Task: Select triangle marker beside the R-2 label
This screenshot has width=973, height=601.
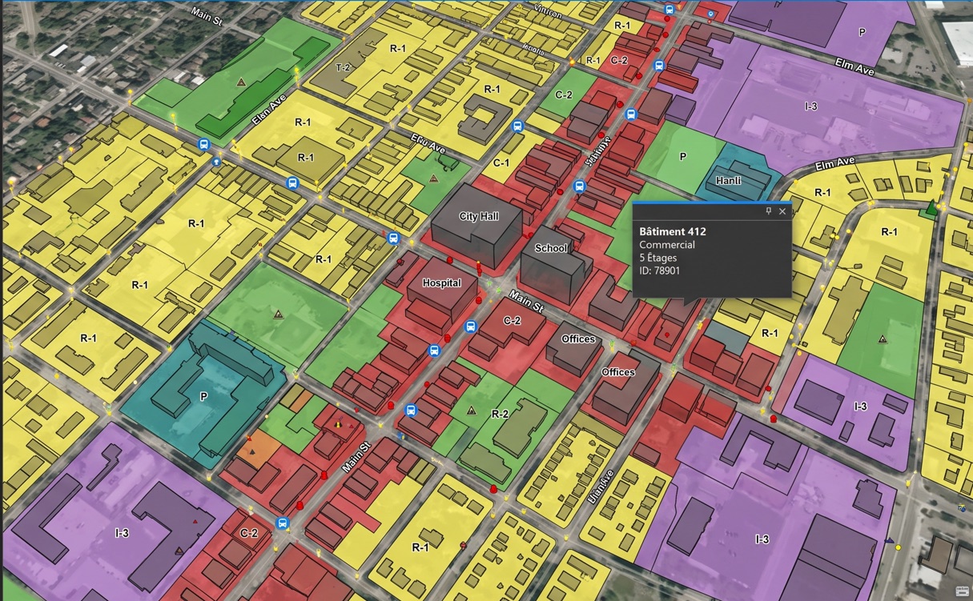Action: (472, 411)
